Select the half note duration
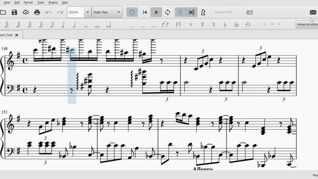318x179 pixels. tap(74, 24)
